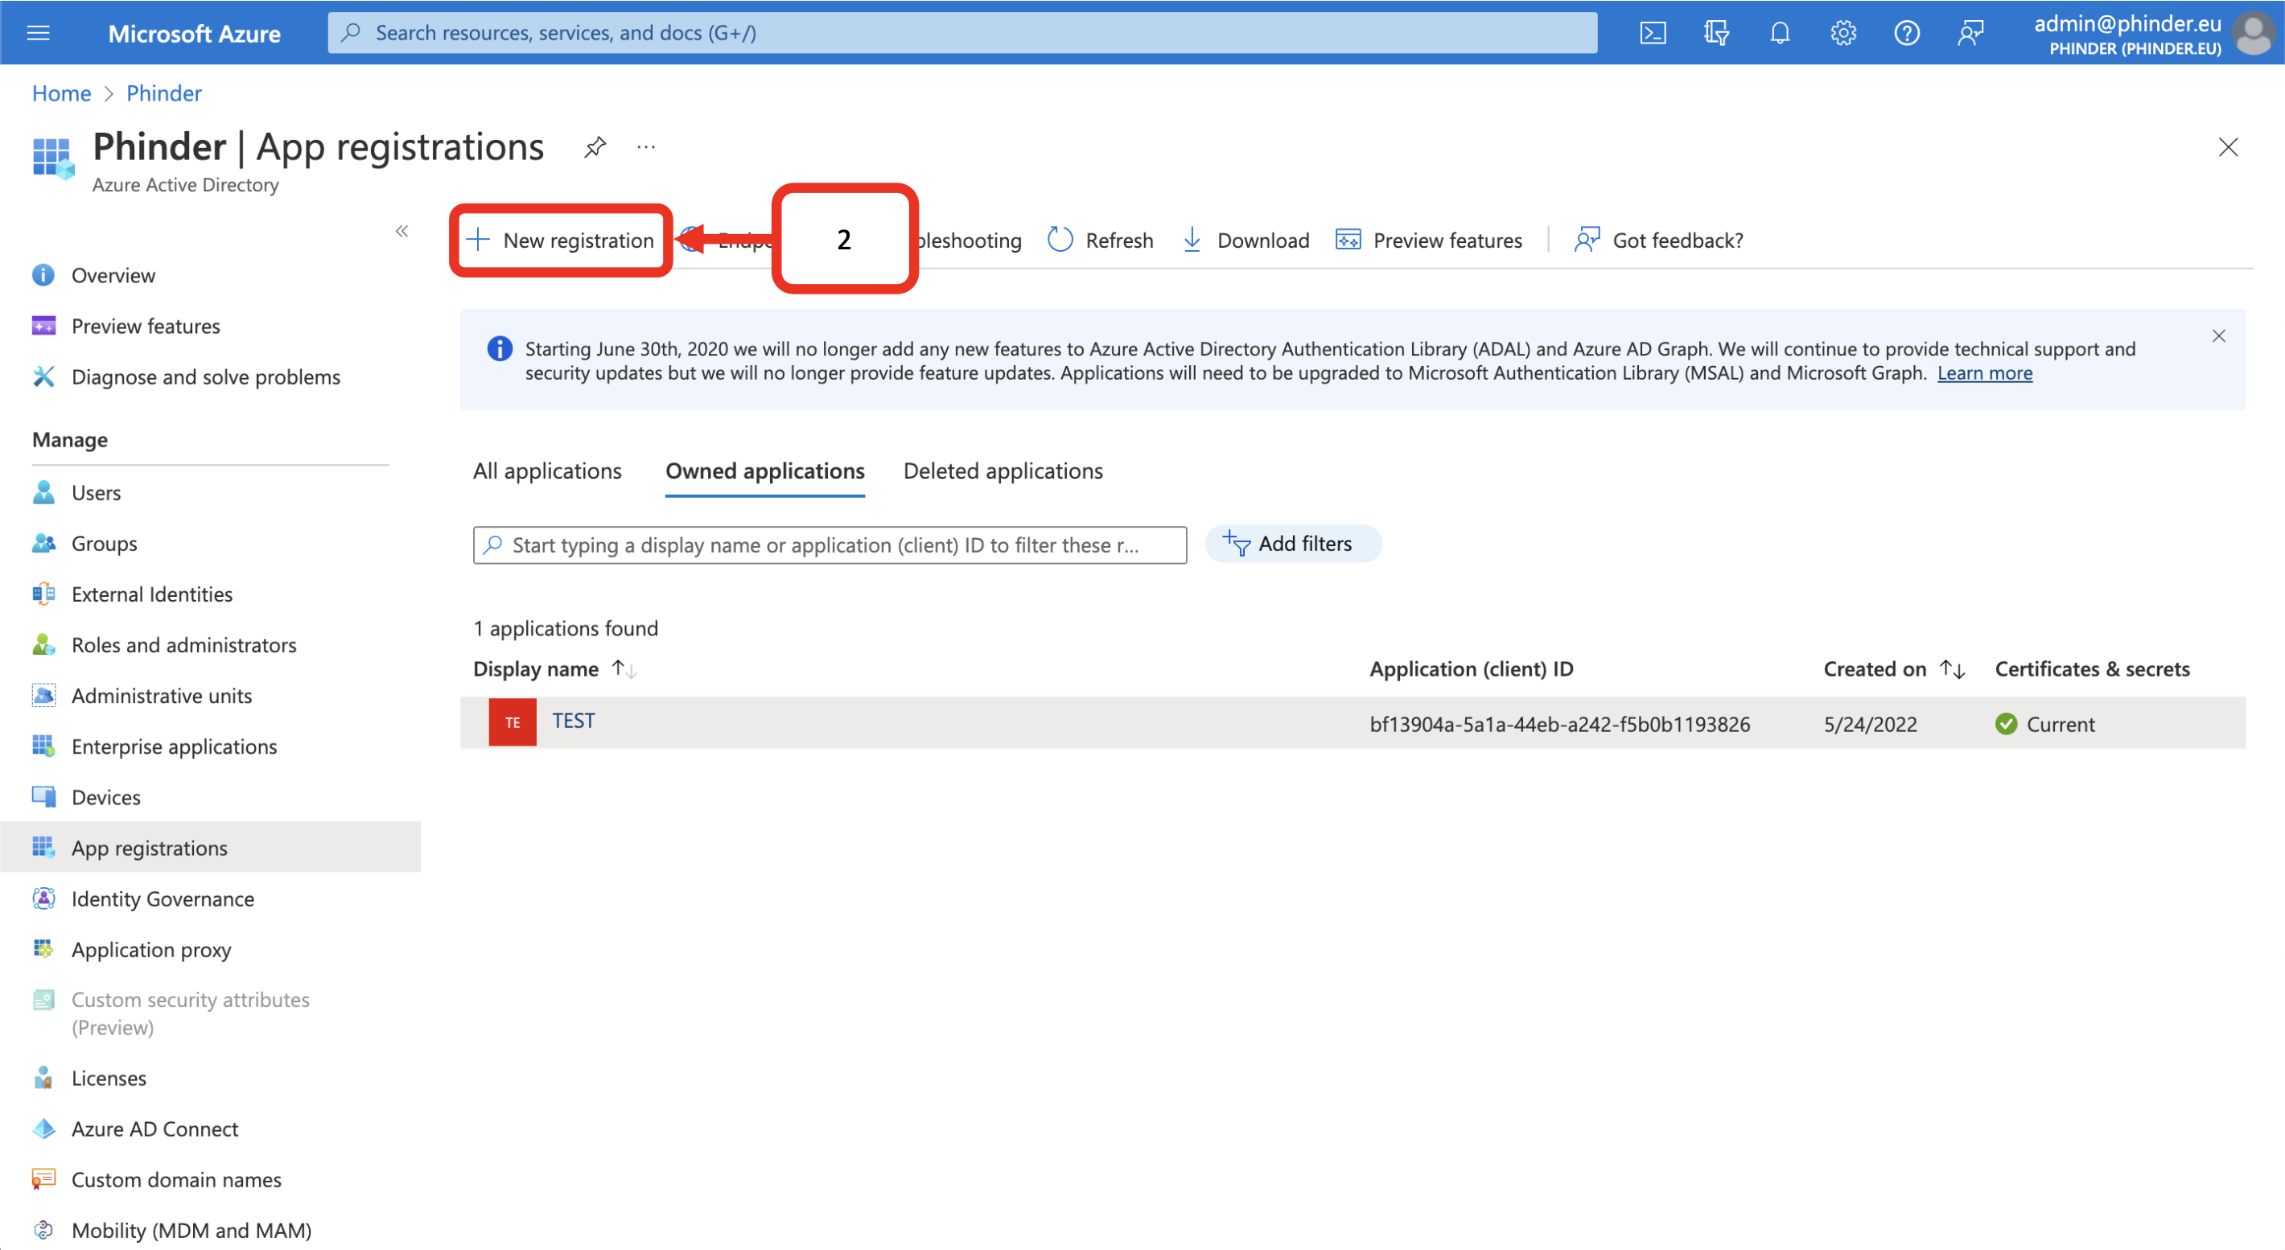The image size is (2285, 1250).
Task: Click Download in the toolbar
Action: (x=1245, y=241)
